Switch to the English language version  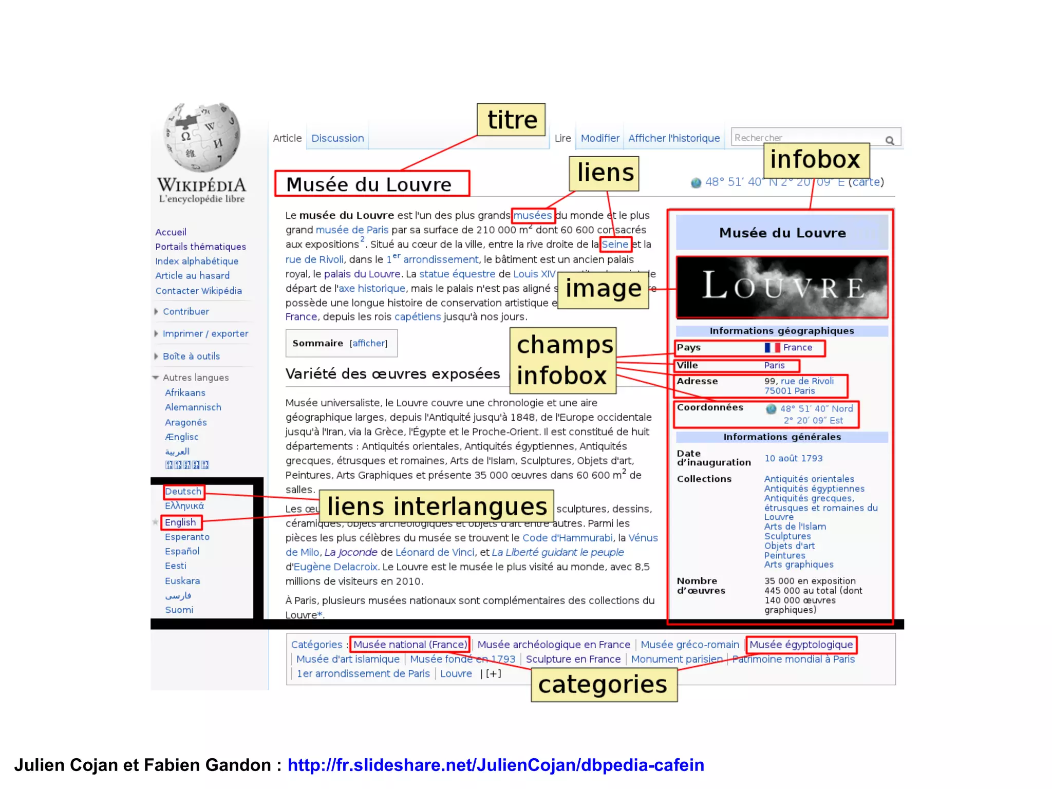coord(180,522)
